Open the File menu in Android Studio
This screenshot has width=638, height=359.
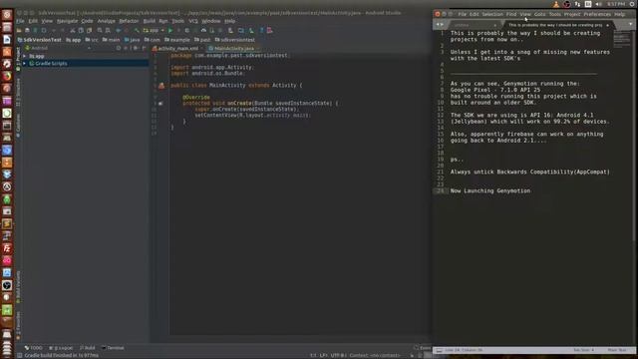pyautogui.click(x=20, y=21)
